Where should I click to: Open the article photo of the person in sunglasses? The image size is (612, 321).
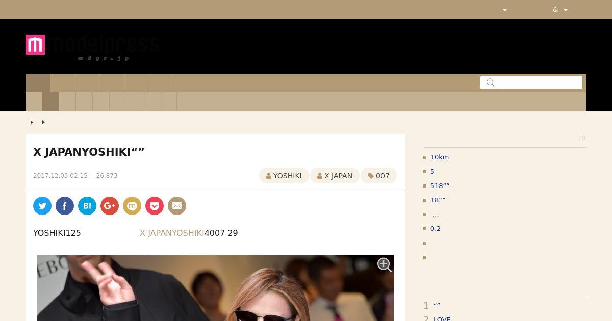(x=215, y=288)
